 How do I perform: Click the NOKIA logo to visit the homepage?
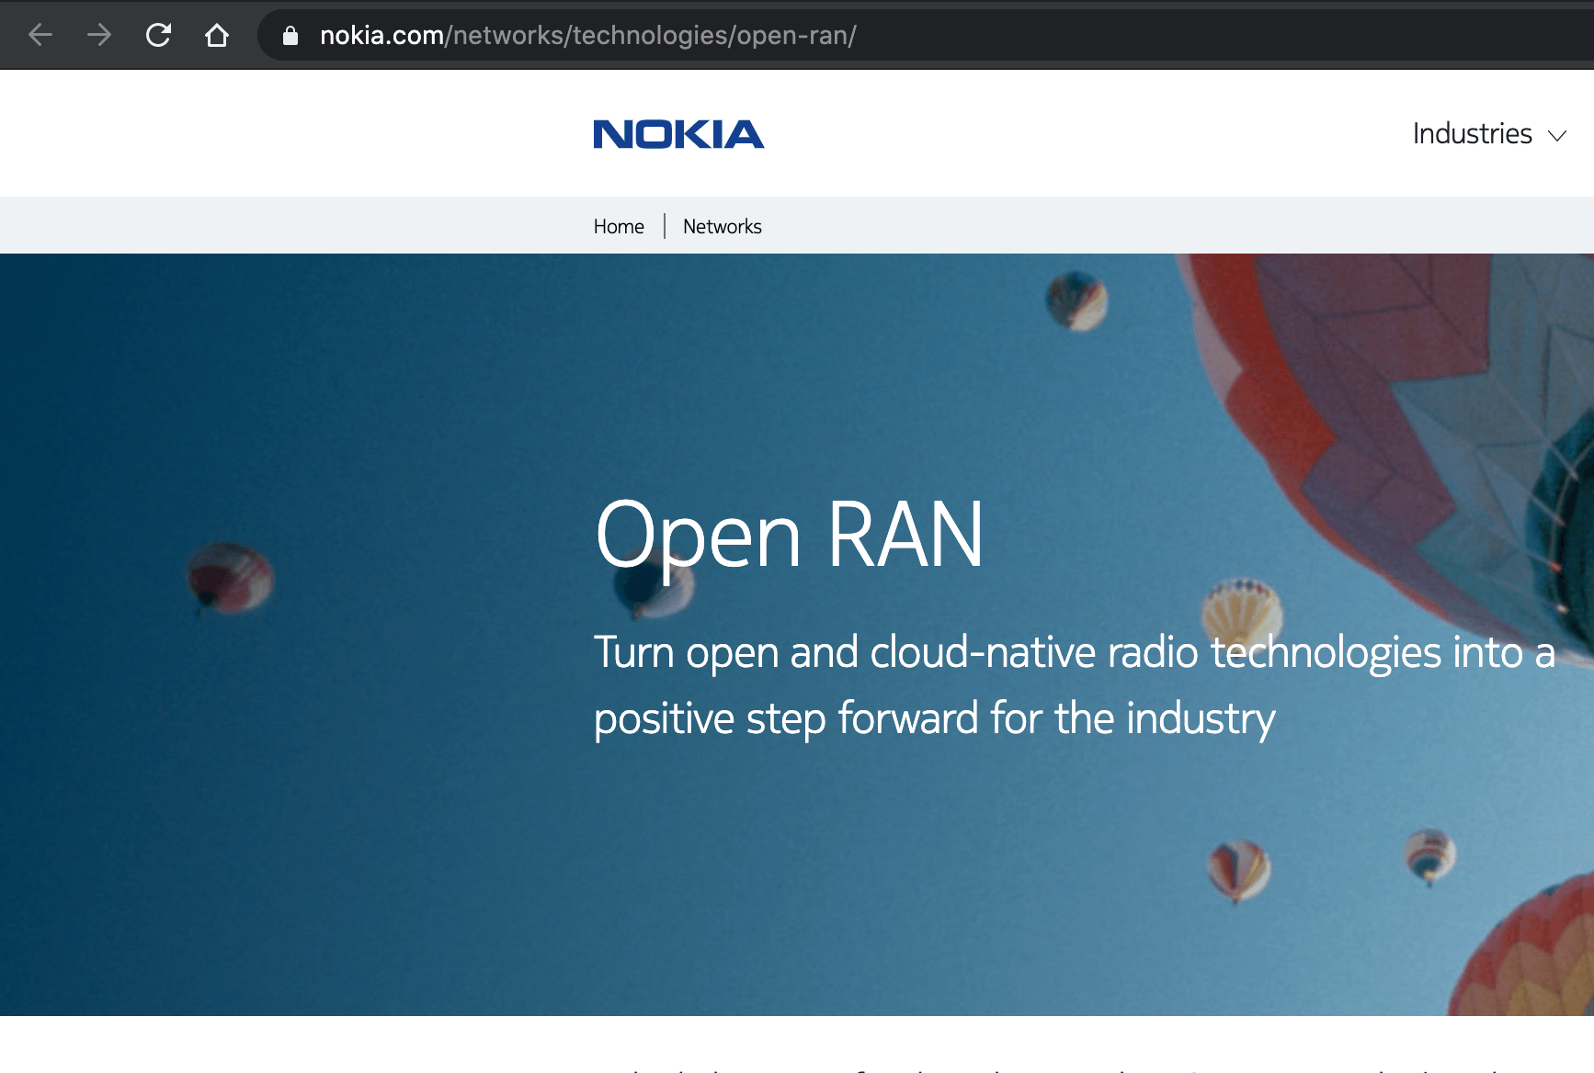678,134
